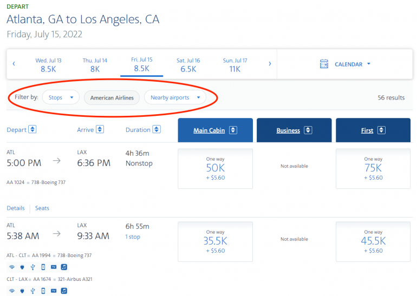Toggle the American Airlines filter chip

click(x=112, y=97)
